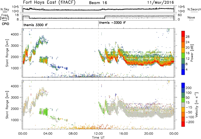
Task: Click the '18' frequency axis tick label
Action: pos(17,15)
